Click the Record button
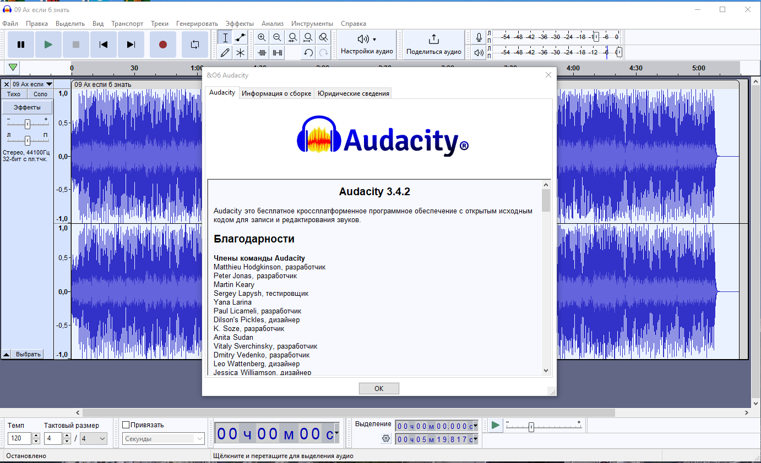Screen dimensions: 761x463 click(163, 45)
